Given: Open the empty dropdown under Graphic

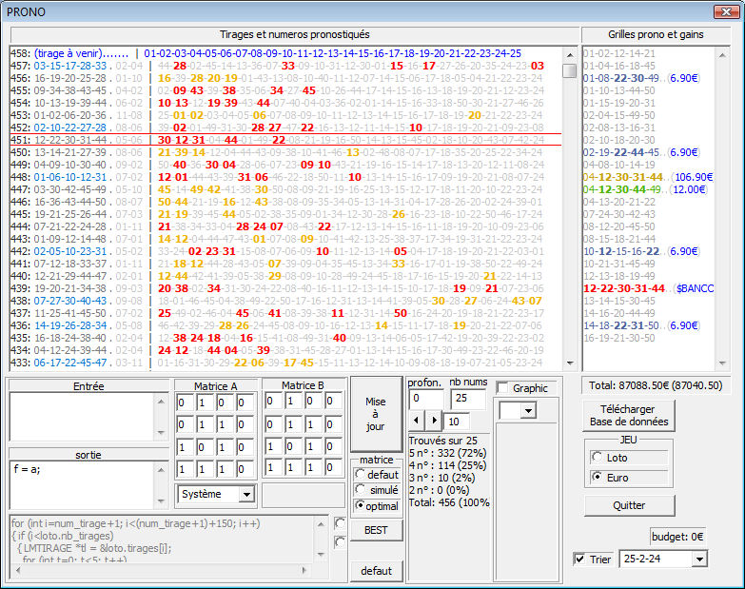Looking at the screenshot, I should coord(528,410).
